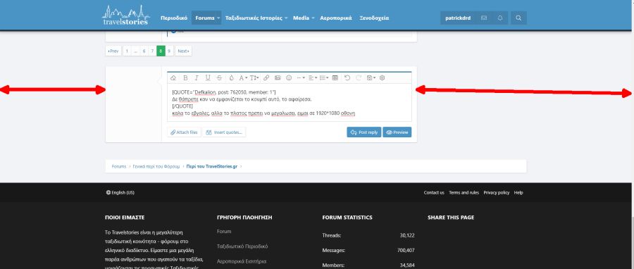Toggle bold formatting in editor
634x269 pixels.
(185, 78)
